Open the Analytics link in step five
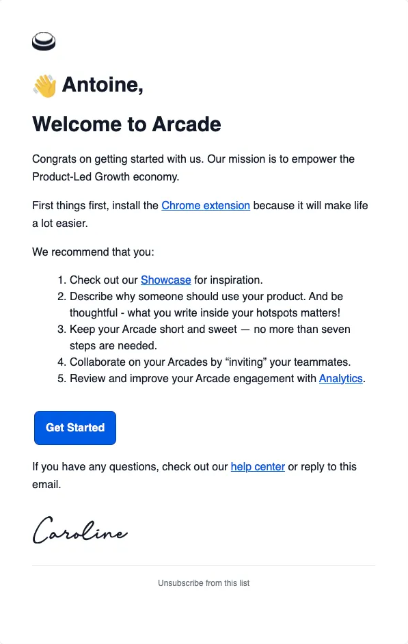The height and width of the screenshot is (644, 408). pyautogui.click(x=340, y=378)
